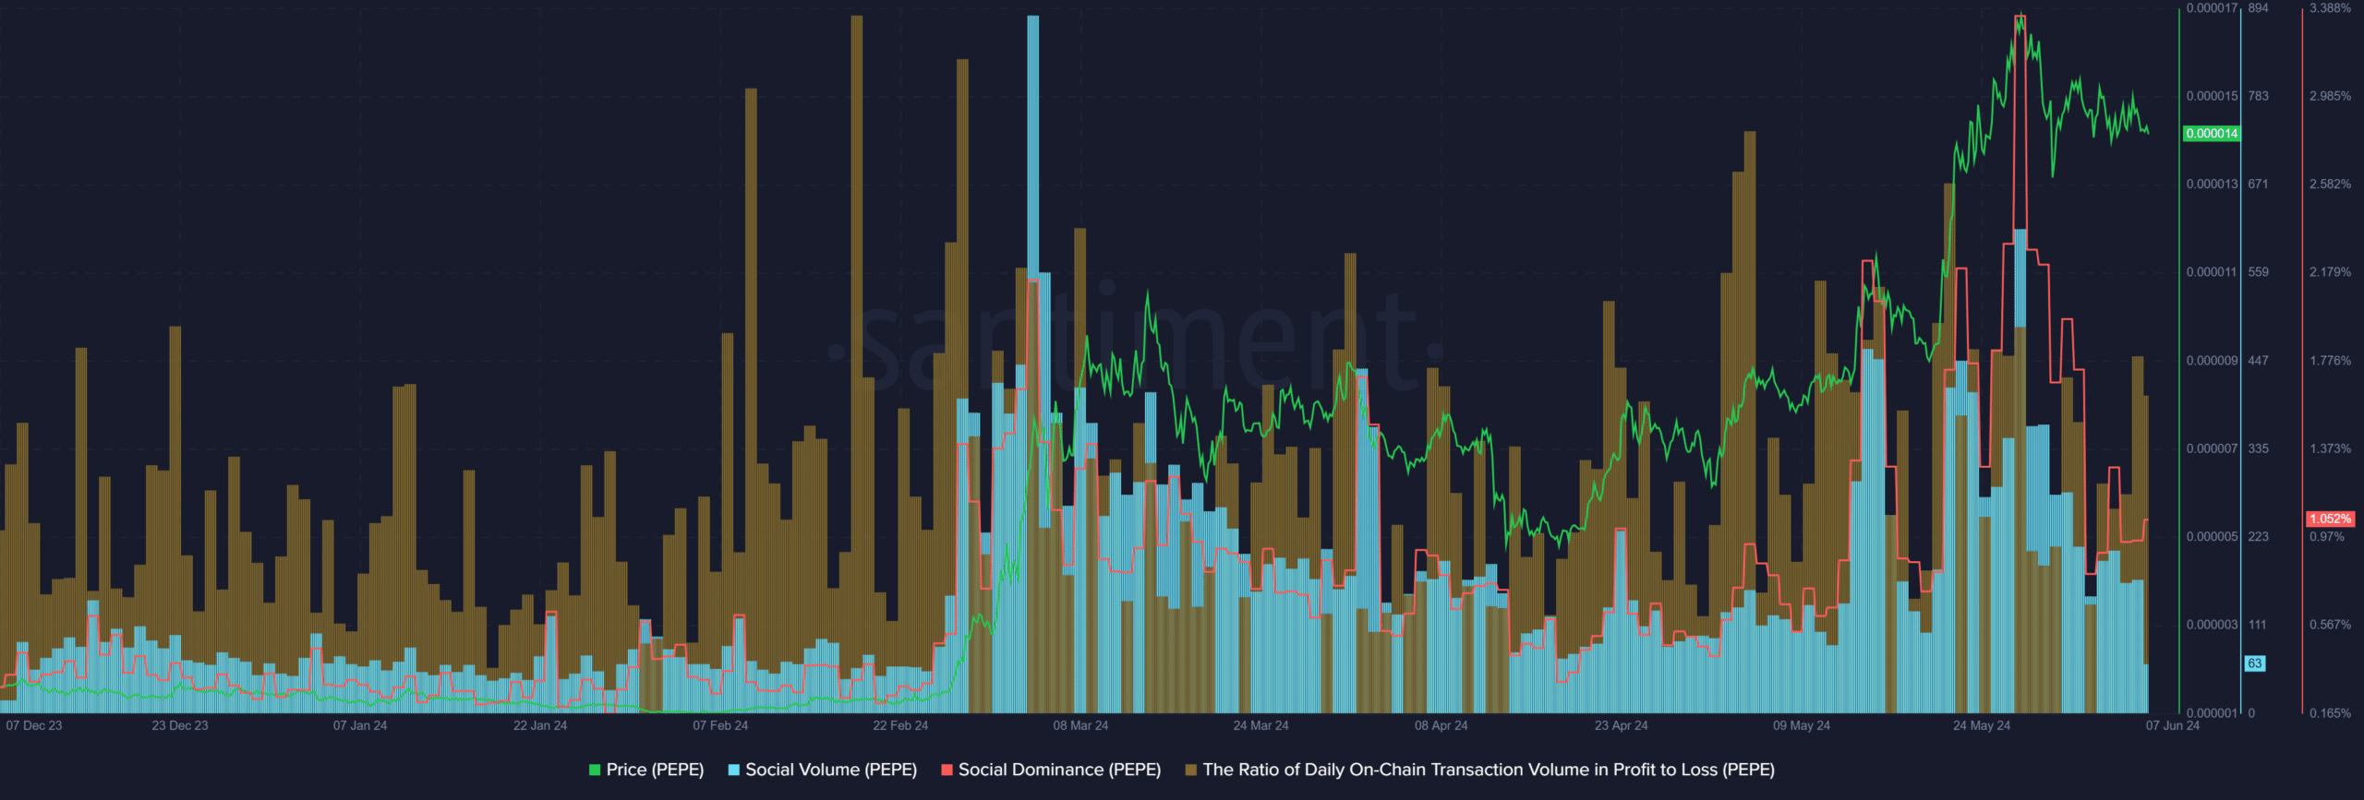Viewport: 2364px width, 800px height.
Task: Click the 2.582% dominance axis value
Action: [x=2331, y=184]
